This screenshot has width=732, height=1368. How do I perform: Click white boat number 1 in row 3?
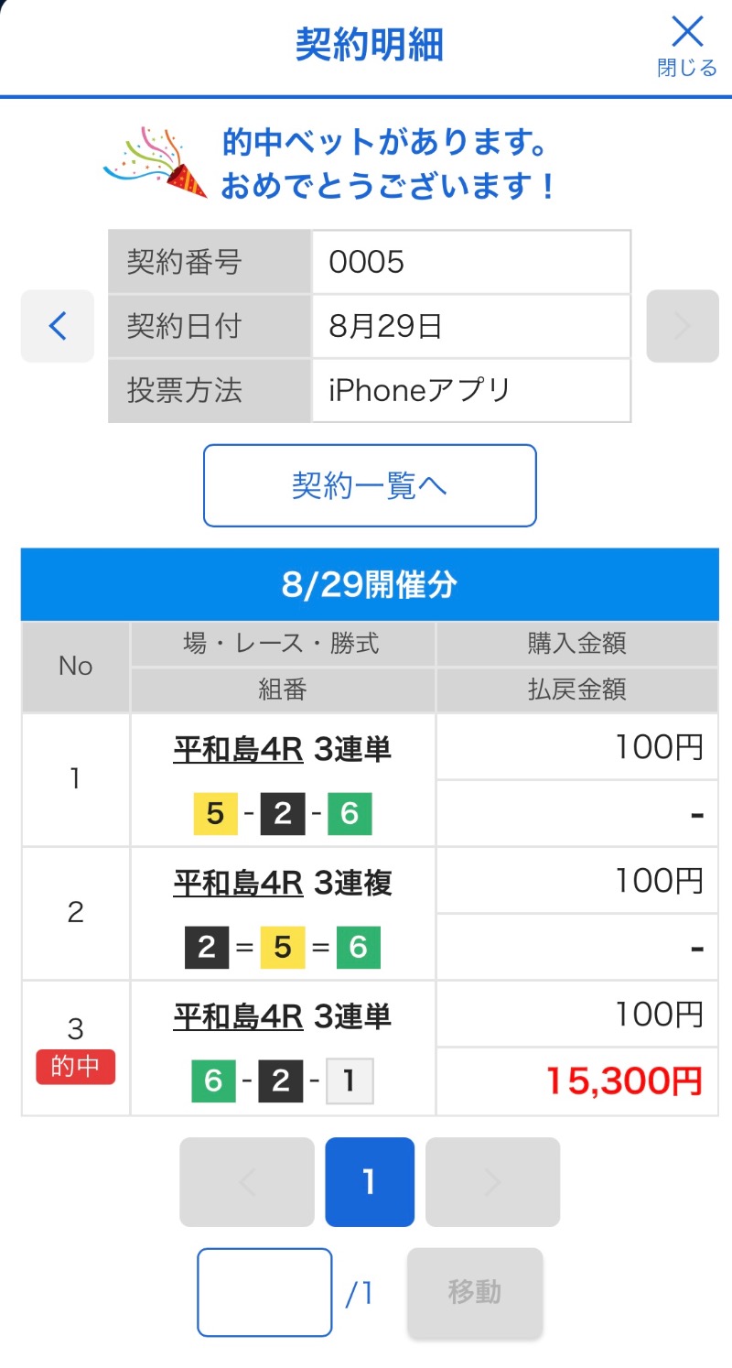(x=350, y=1081)
